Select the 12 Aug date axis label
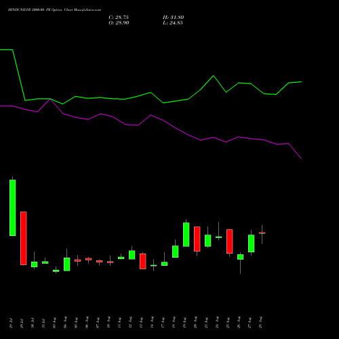339x339 pixels. pos(130,323)
